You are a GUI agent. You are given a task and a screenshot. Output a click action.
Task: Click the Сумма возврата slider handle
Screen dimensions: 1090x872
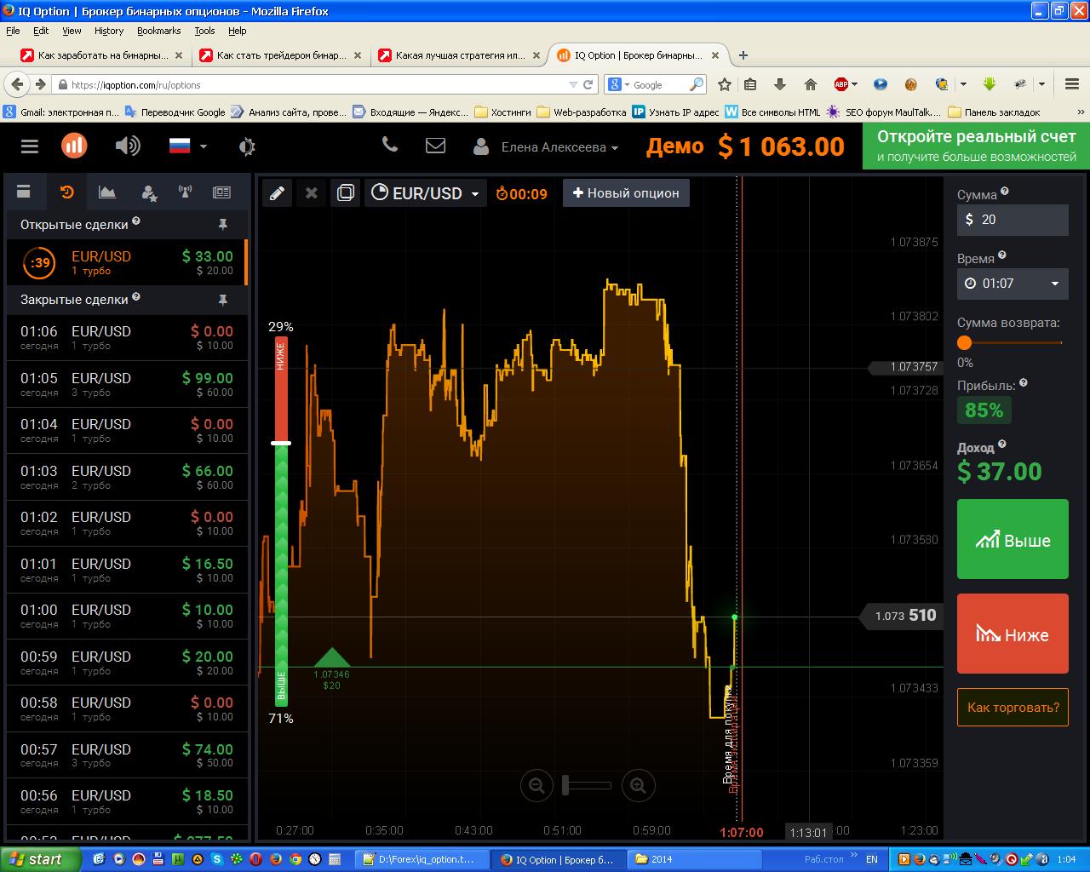(964, 342)
